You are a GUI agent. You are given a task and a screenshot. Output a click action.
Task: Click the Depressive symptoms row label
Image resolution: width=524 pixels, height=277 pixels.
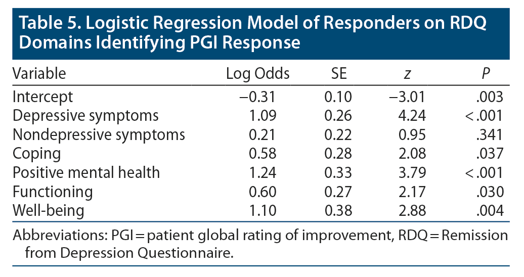85,115
